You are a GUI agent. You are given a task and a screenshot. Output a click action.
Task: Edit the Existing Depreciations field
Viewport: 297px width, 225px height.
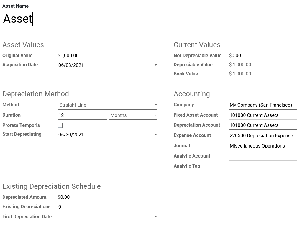click(107, 207)
